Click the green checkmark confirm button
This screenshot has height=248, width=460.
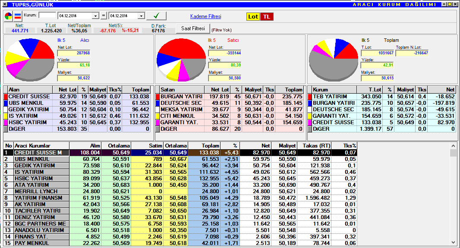click(156, 16)
